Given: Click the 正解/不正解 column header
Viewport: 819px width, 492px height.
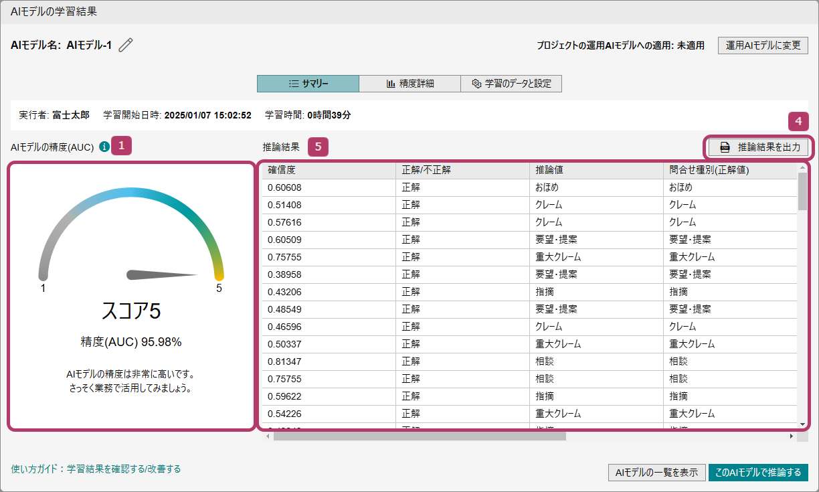Looking at the screenshot, I should 462,170.
